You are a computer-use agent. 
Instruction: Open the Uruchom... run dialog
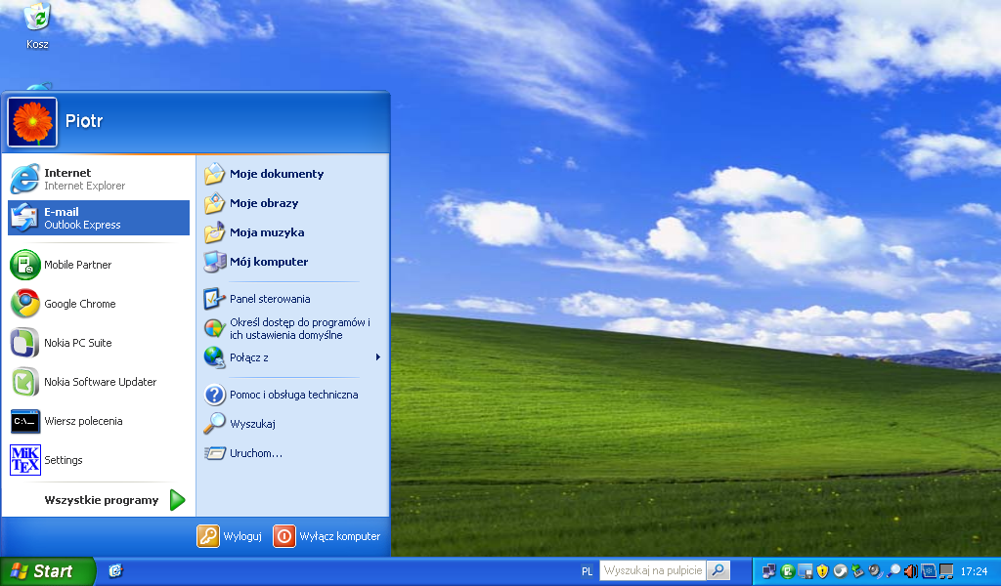292,453
